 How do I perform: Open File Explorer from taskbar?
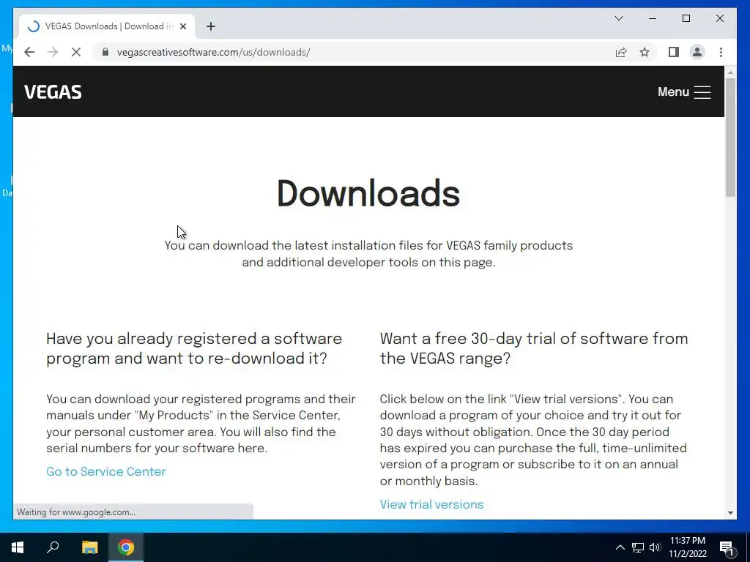point(89,547)
